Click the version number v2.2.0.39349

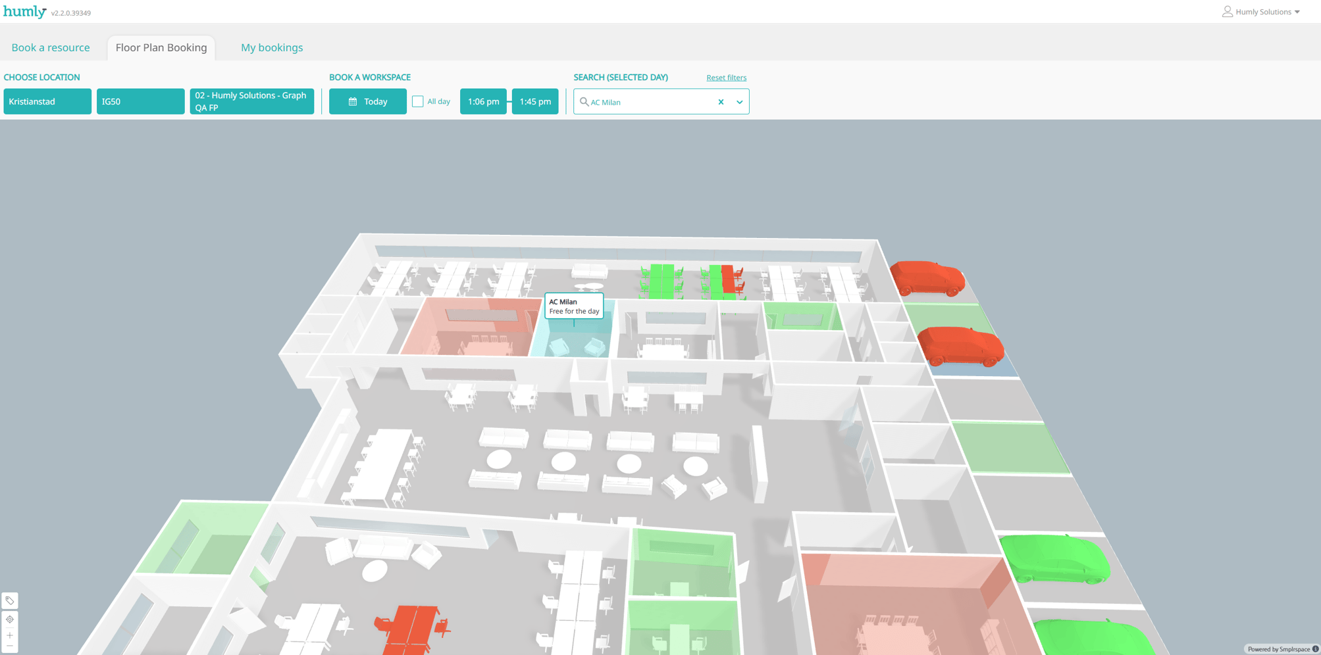tap(71, 13)
